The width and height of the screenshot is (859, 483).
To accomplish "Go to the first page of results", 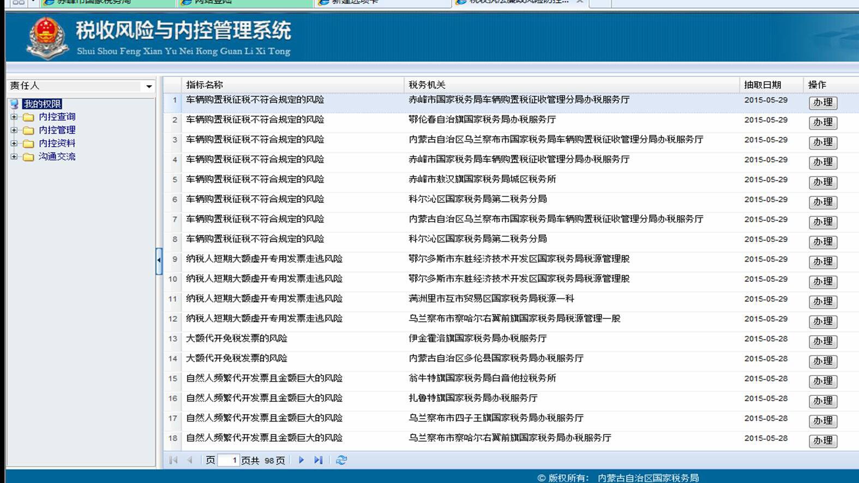I will (173, 460).
